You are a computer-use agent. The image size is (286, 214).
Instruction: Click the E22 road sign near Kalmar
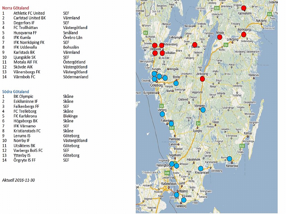242,146
